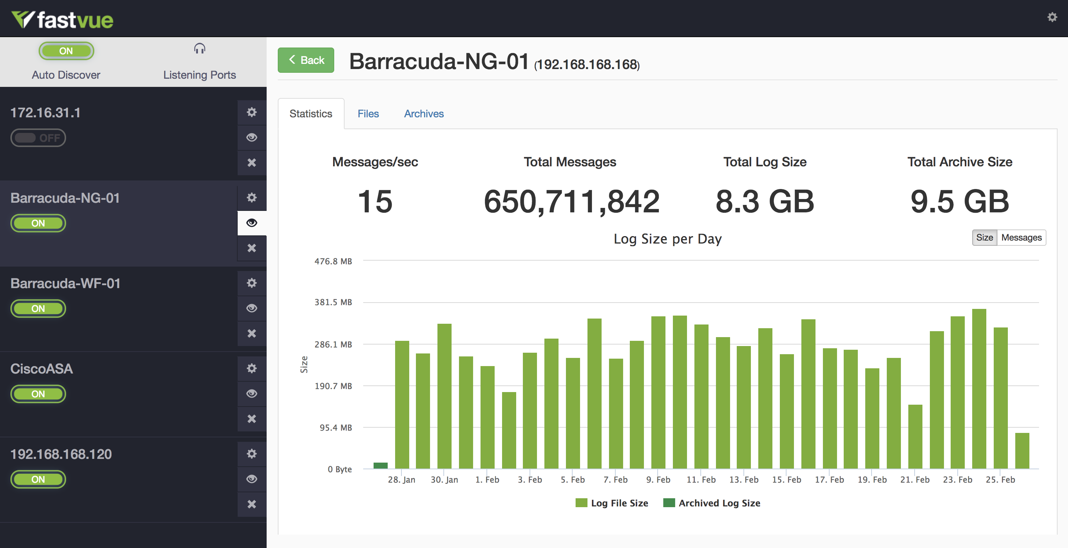Click the 192.168.168.168 IP in heading
This screenshot has width=1068, height=548.
click(x=587, y=64)
